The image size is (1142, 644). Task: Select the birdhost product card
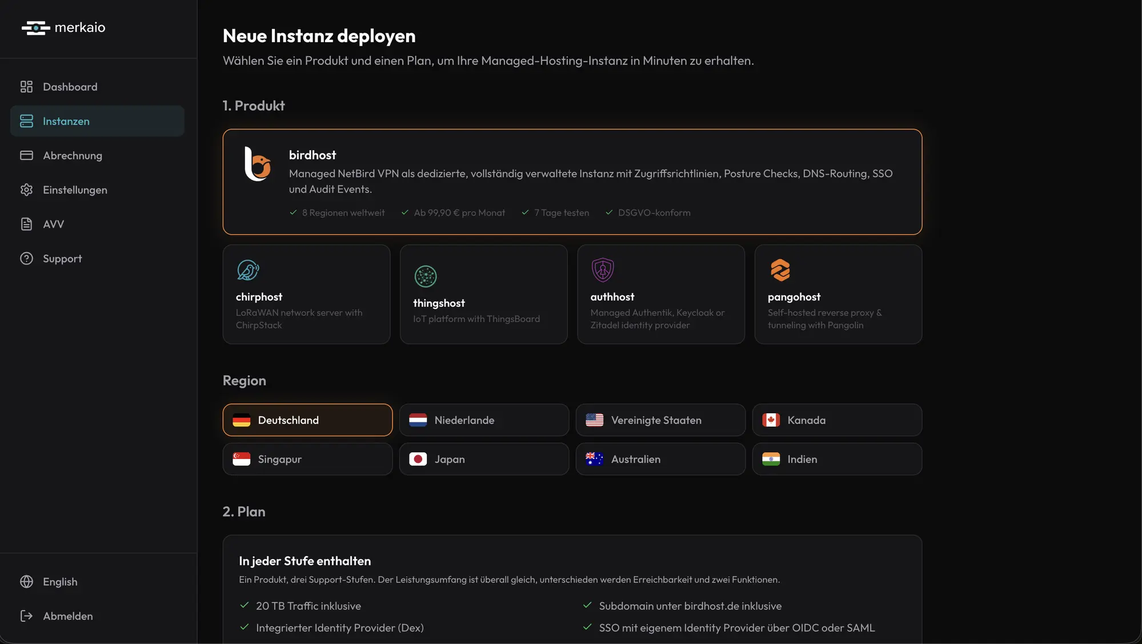click(x=572, y=182)
